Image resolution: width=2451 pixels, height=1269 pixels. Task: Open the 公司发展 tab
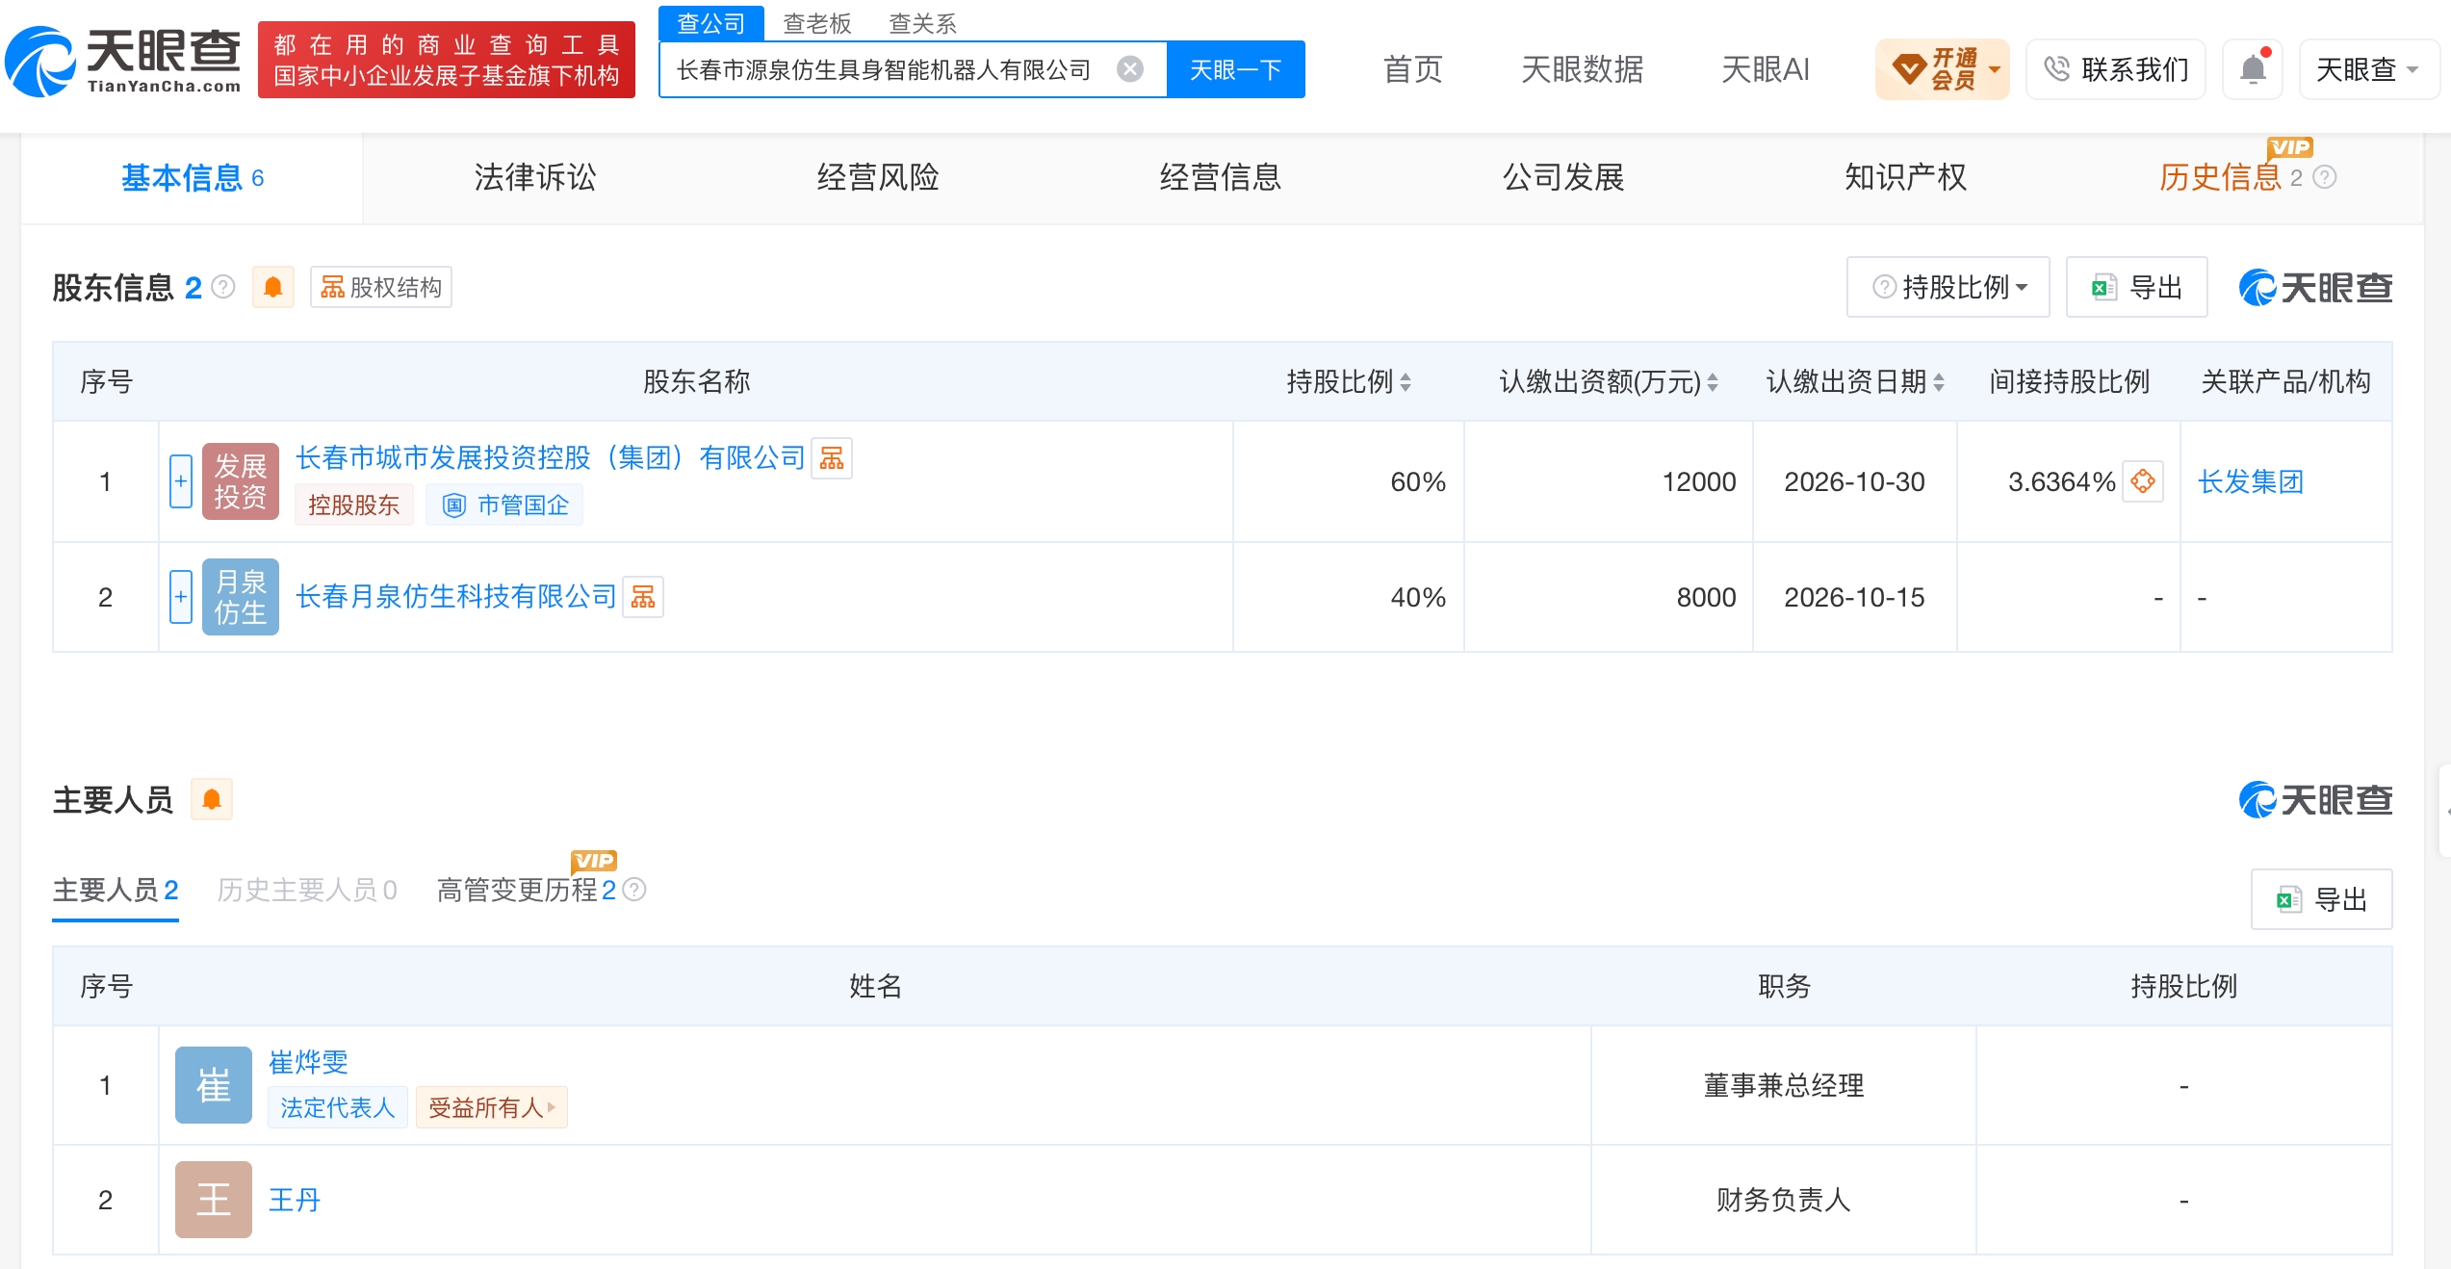(x=1563, y=178)
